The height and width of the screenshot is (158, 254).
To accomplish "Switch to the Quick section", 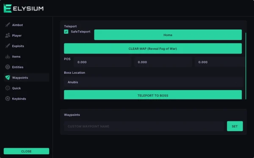I will [26, 88].
